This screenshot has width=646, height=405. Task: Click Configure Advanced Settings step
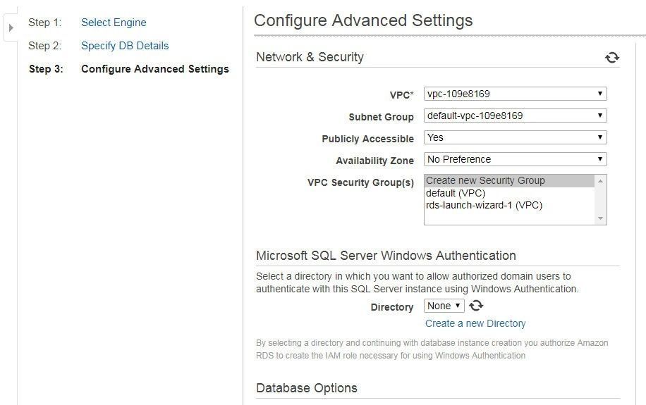pyautogui.click(x=155, y=69)
